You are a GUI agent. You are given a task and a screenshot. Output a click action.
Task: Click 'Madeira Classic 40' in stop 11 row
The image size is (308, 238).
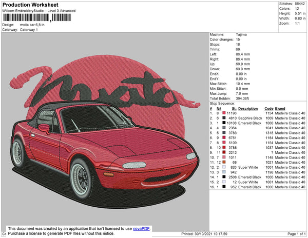point(290,163)
